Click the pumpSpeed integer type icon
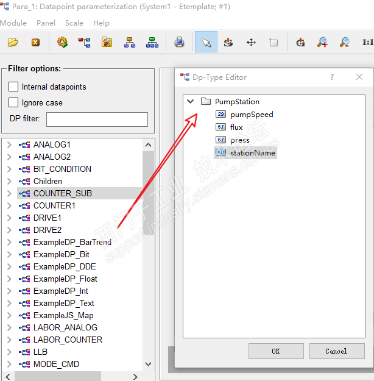374x381 pixels. click(x=221, y=114)
